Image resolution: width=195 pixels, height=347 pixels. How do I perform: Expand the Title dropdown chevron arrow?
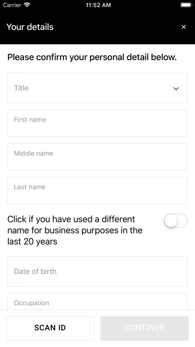click(176, 88)
